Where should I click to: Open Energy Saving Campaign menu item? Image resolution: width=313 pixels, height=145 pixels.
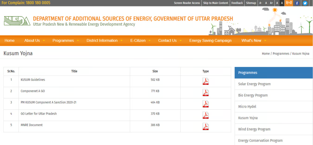point(210,41)
